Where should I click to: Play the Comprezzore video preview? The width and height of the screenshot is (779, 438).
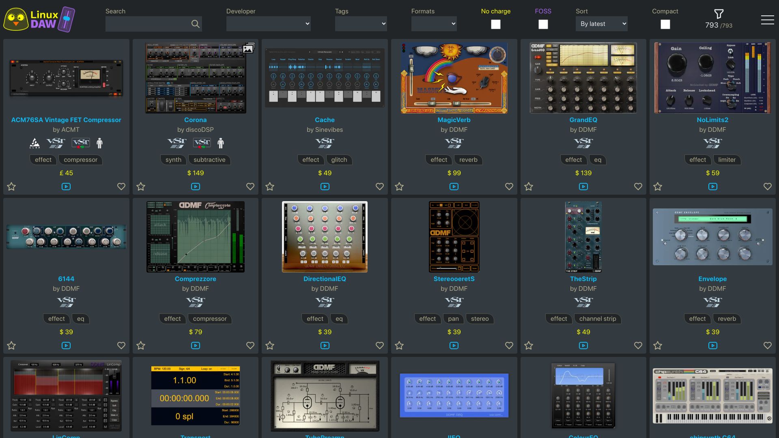(x=196, y=346)
